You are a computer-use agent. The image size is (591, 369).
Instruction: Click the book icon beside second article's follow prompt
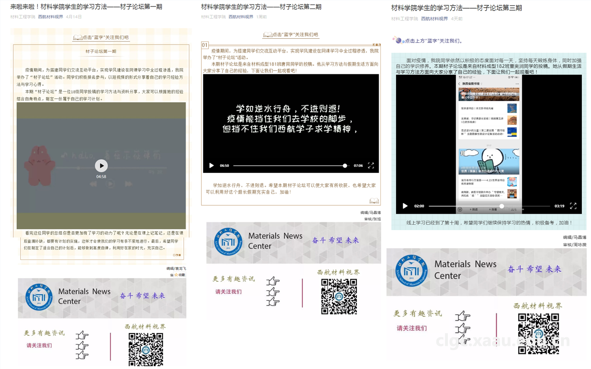tap(267, 35)
